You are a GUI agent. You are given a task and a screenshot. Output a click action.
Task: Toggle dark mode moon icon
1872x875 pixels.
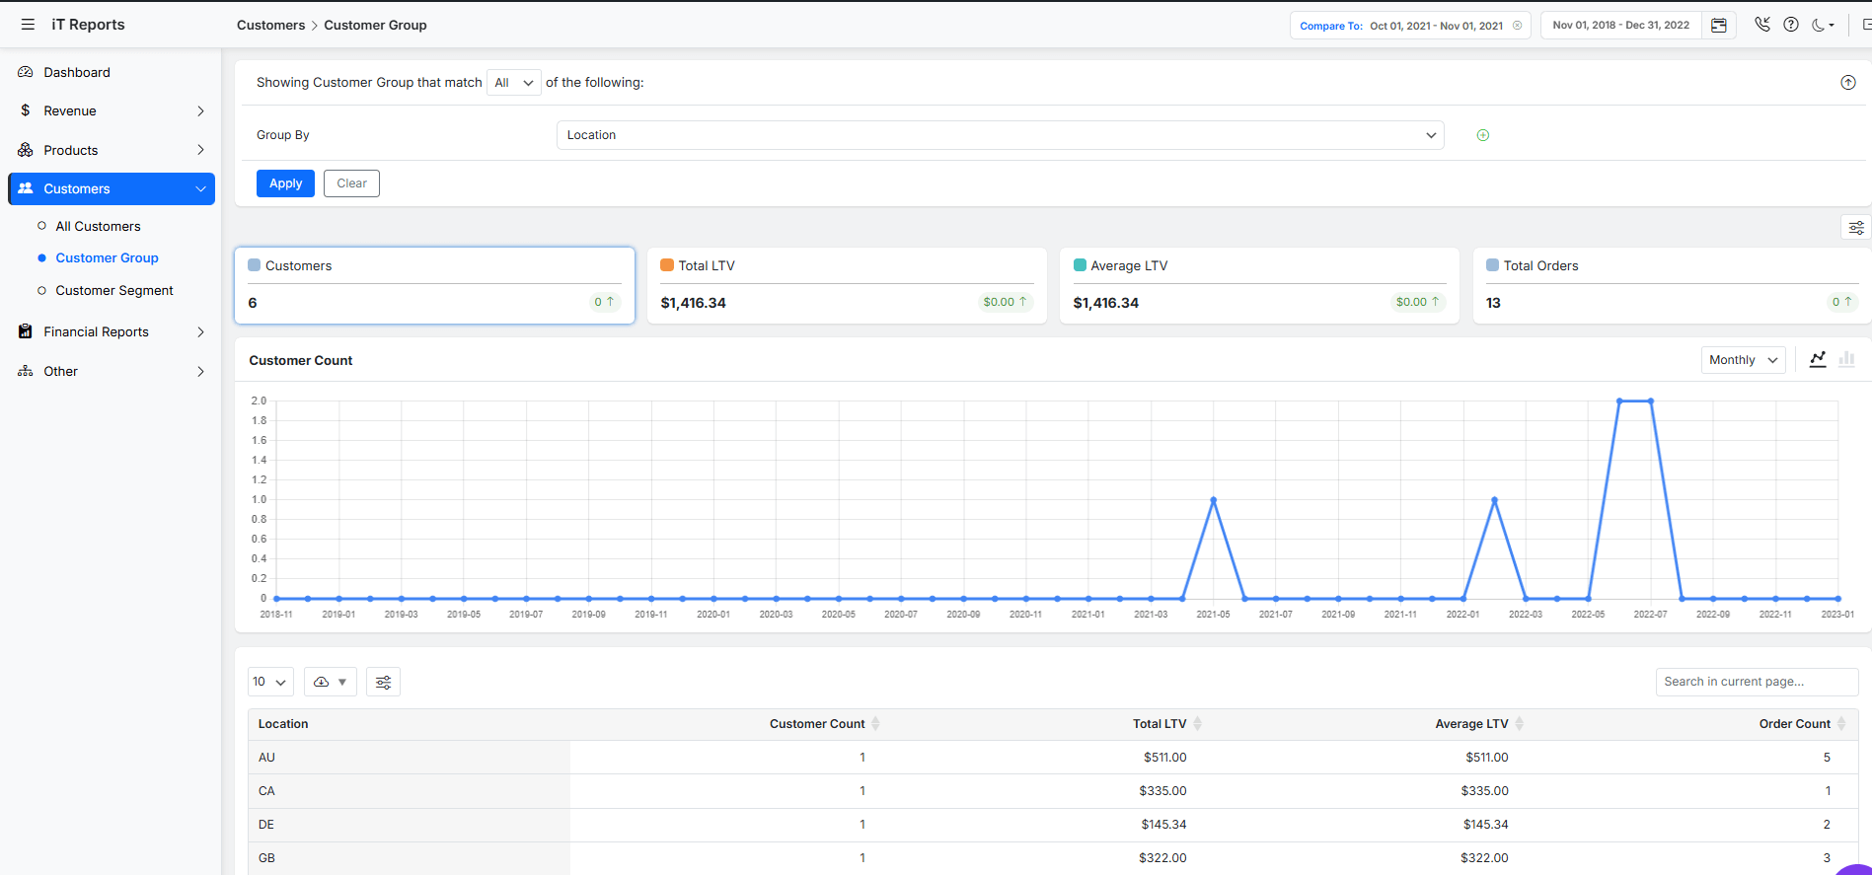tap(1820, 25)
